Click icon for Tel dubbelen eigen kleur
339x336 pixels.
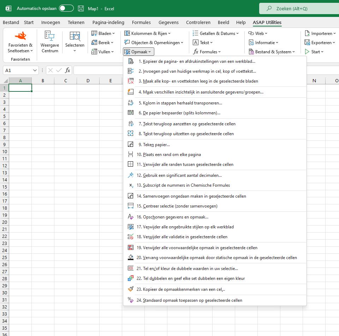click(x=131, y=278)
